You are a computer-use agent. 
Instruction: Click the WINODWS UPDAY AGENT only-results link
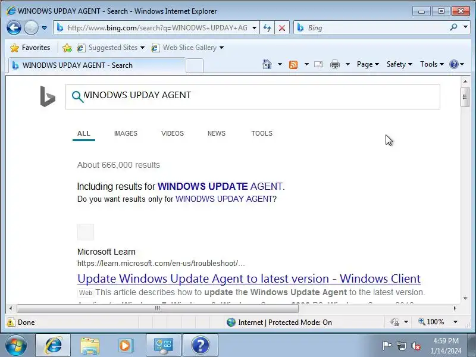[x=224, y=199]
